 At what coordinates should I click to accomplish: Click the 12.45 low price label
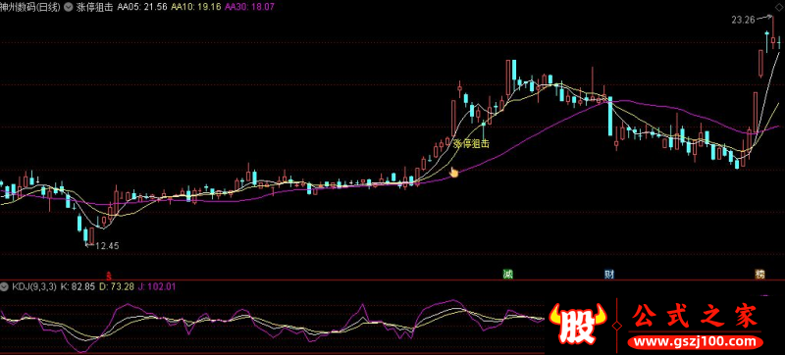pyautogui.click(x=107, y=245)
